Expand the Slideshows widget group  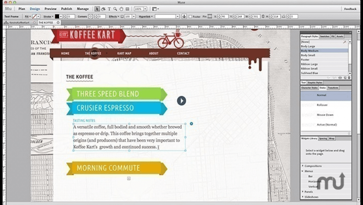tap(302, 197)
